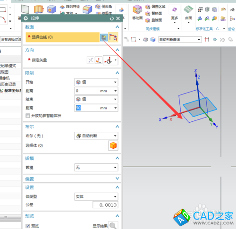
Task: Open the vector dialog icon beside 指定矢量
Action: [x=99, y=60]
